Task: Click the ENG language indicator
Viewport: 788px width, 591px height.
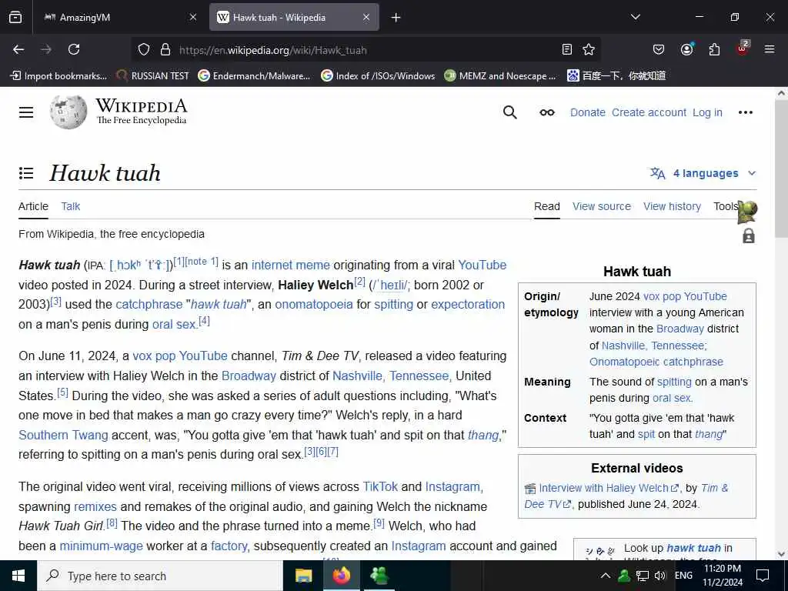Action: [683, 576]
